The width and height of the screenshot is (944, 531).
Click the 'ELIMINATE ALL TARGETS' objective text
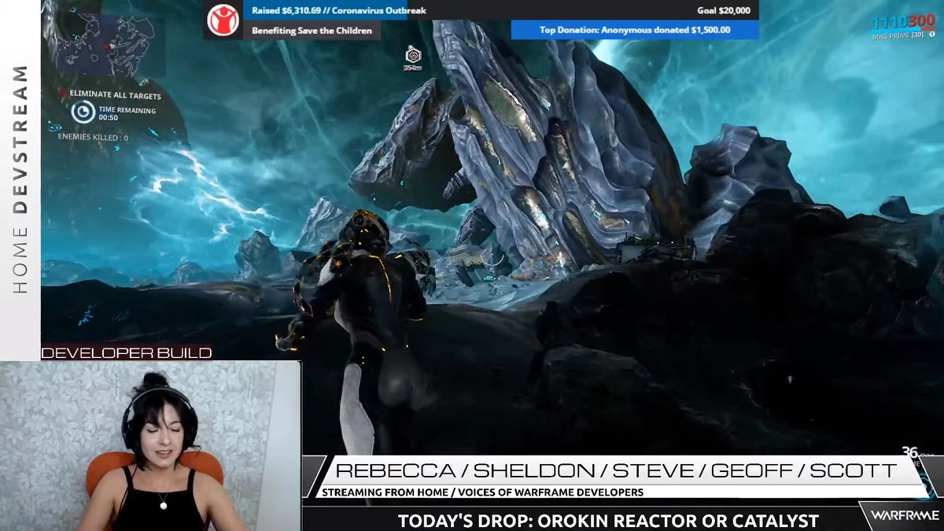pyautogui.click(x=116, y=96)
